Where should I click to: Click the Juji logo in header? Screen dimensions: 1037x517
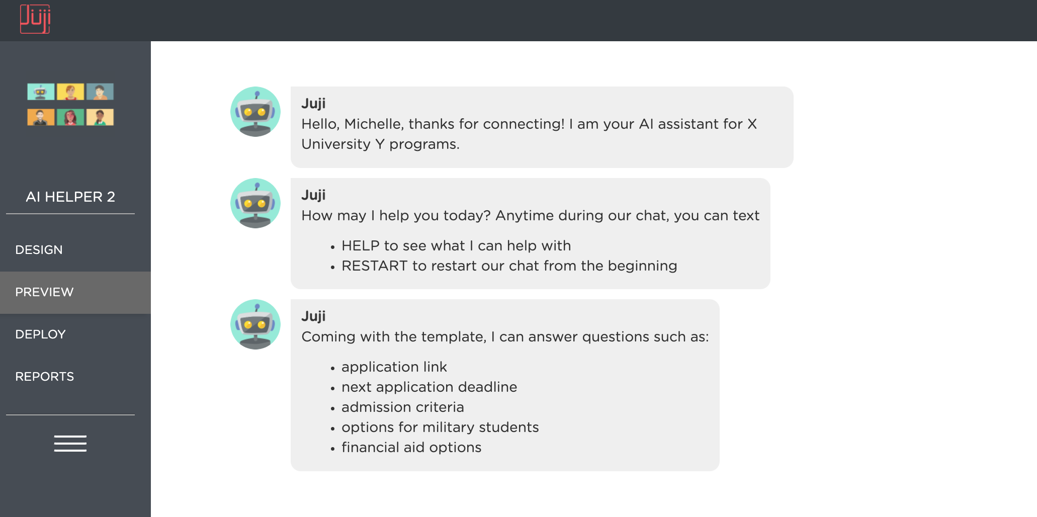coord(35,19)
